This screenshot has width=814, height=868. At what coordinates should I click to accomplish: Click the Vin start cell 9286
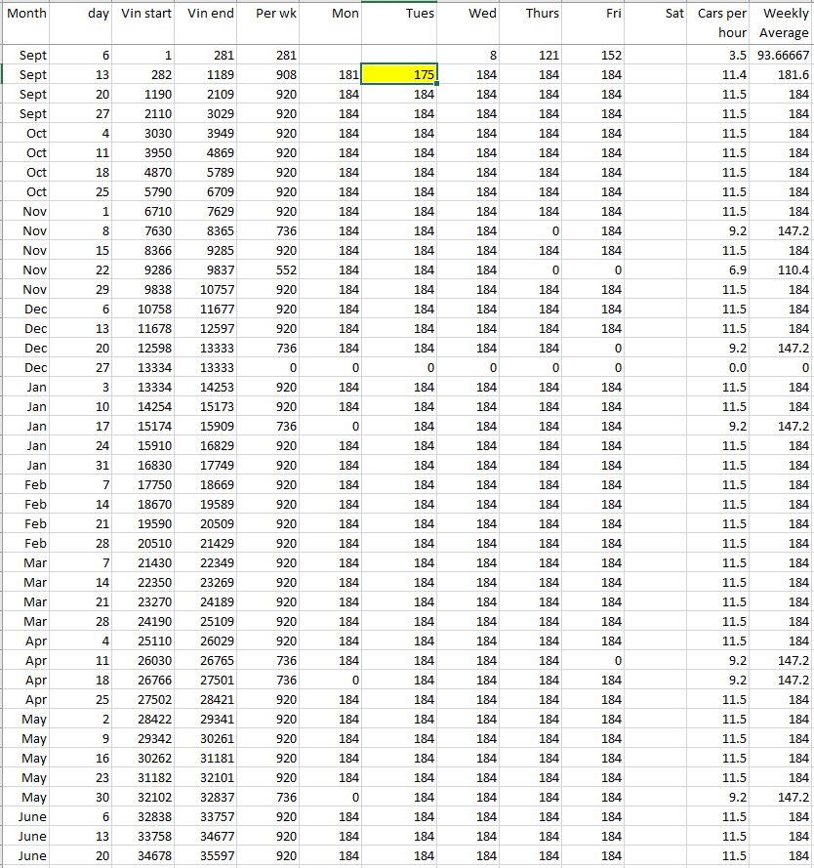coord(145,269)
